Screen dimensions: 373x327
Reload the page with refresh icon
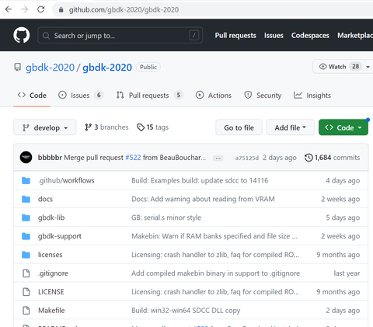pos(41,9)
